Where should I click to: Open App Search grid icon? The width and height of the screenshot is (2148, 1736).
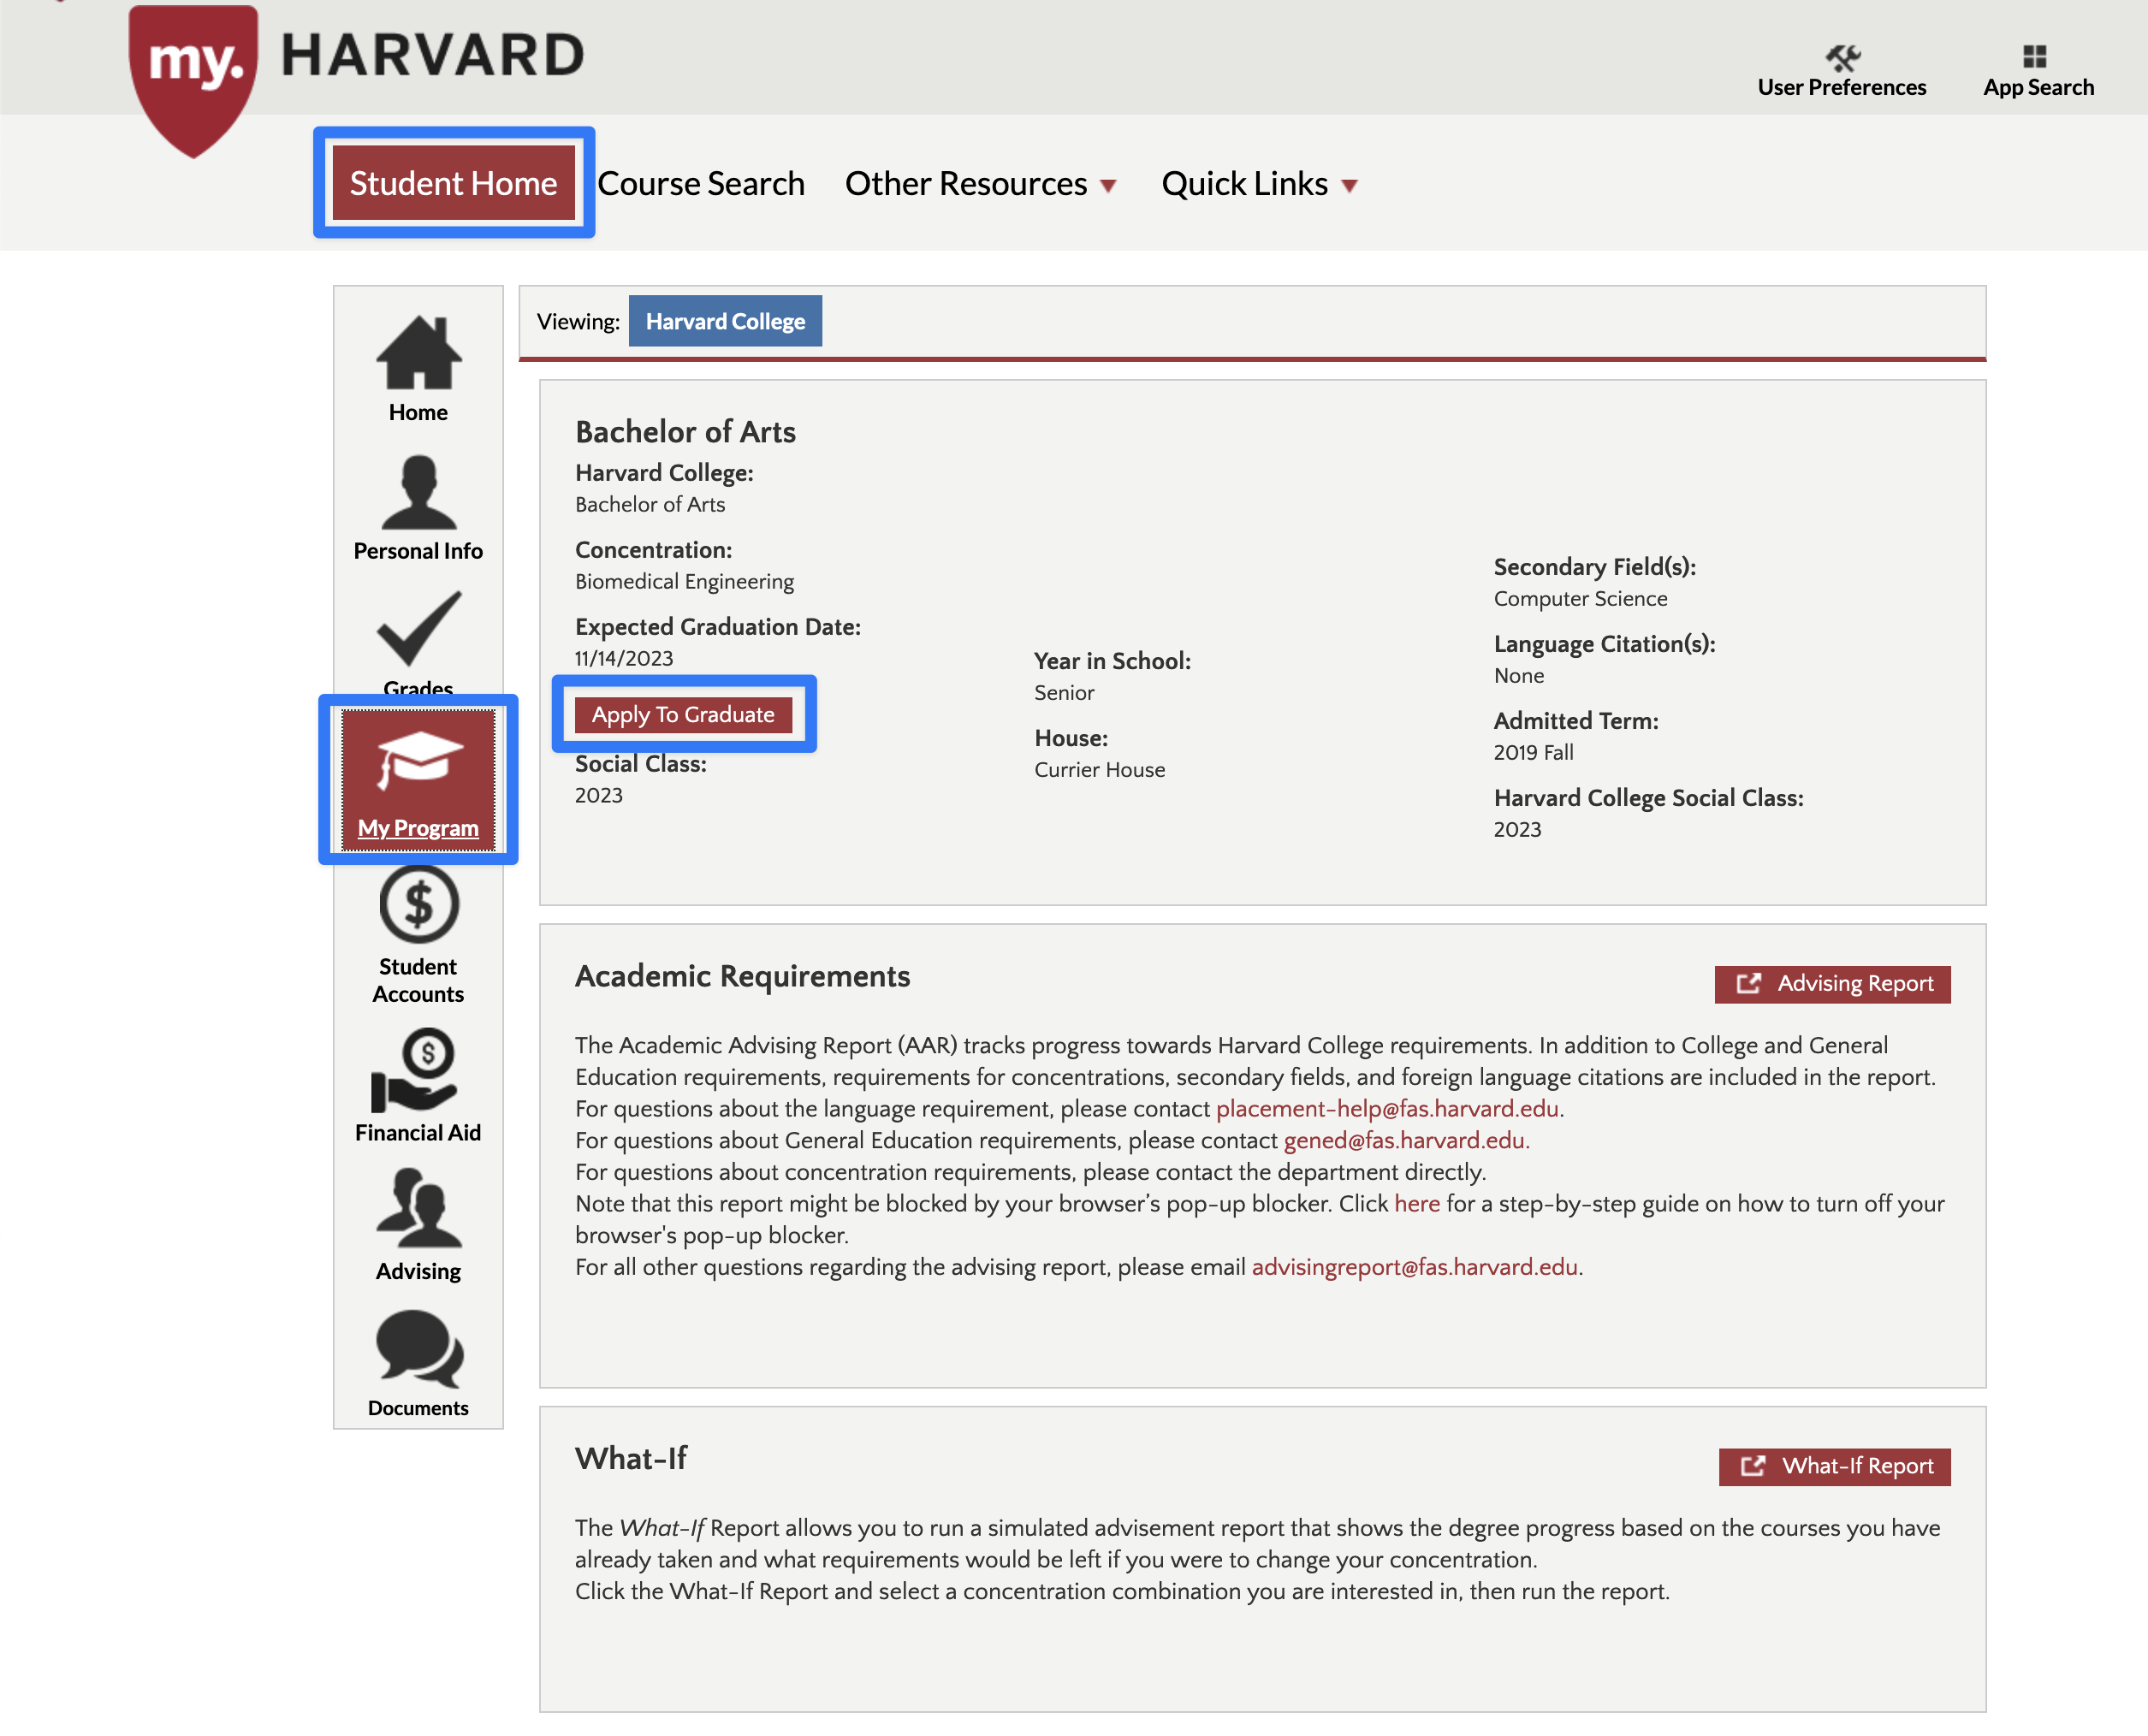2034,56
